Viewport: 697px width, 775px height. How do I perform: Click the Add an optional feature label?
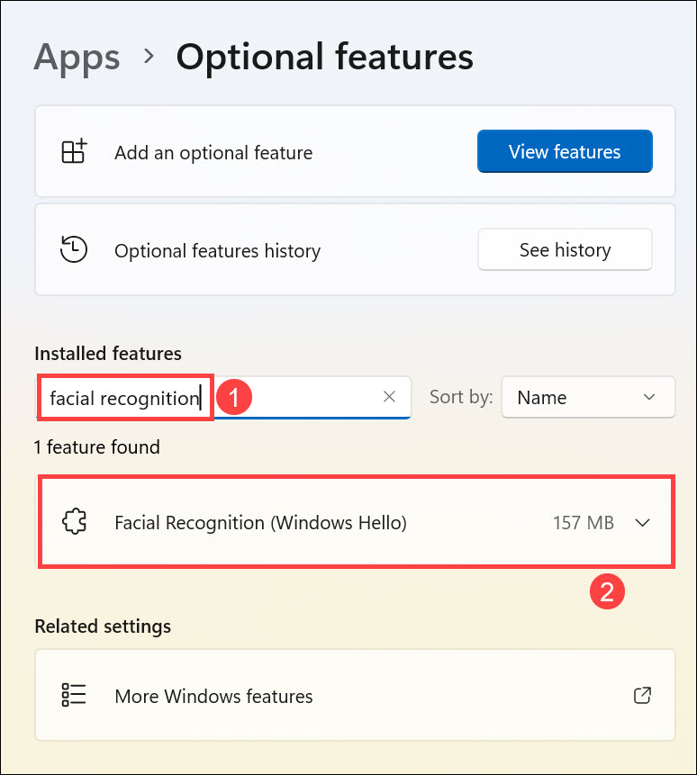(213, 152)
